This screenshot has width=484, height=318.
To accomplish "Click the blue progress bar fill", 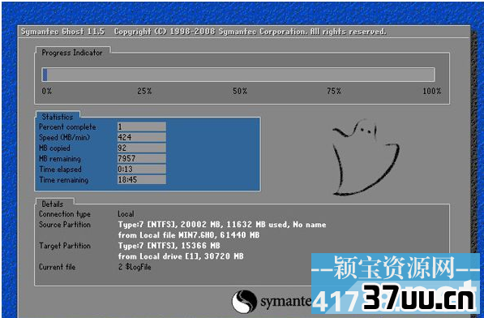I will (x=45, y=75).
